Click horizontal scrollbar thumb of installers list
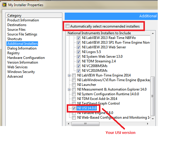This screenshot has width=180, height=143. 85,124
